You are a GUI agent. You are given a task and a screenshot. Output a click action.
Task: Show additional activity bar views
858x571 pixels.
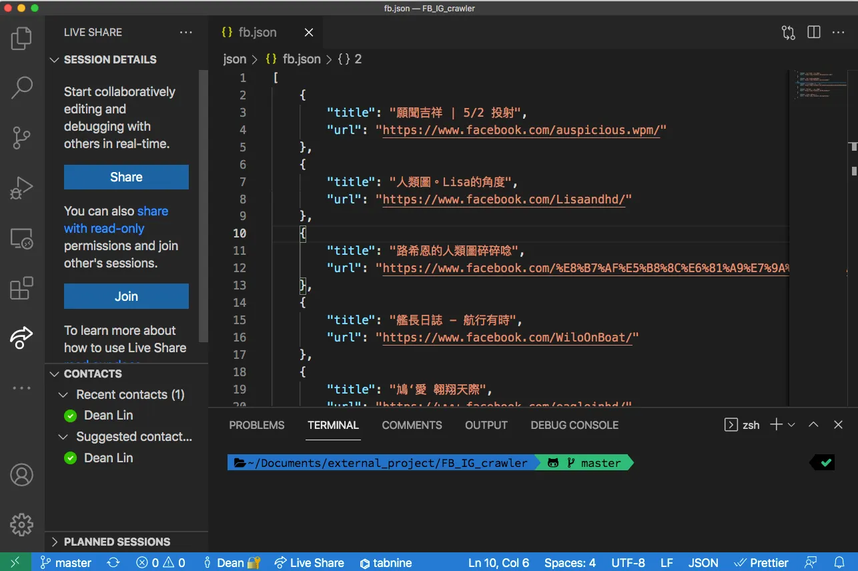point(22,388)
